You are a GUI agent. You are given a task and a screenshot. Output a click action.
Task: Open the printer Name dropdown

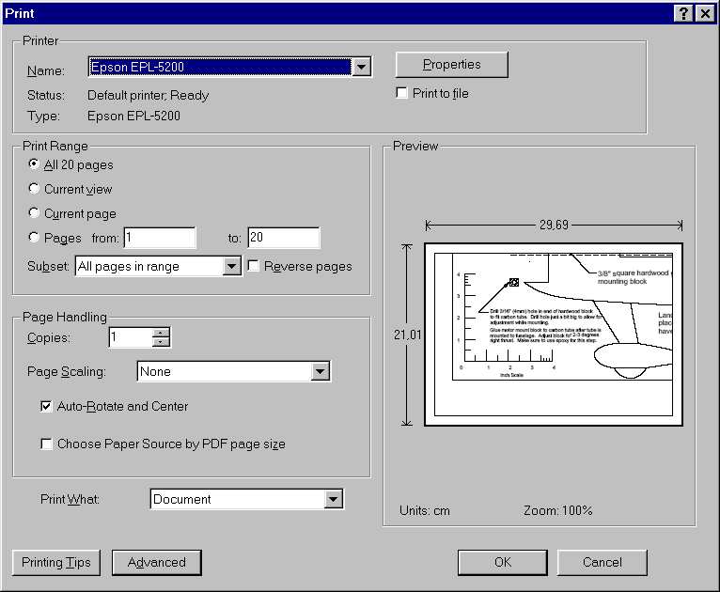[362, 67]
